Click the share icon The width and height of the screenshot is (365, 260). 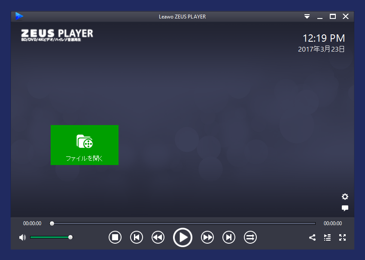coord(312,237)
